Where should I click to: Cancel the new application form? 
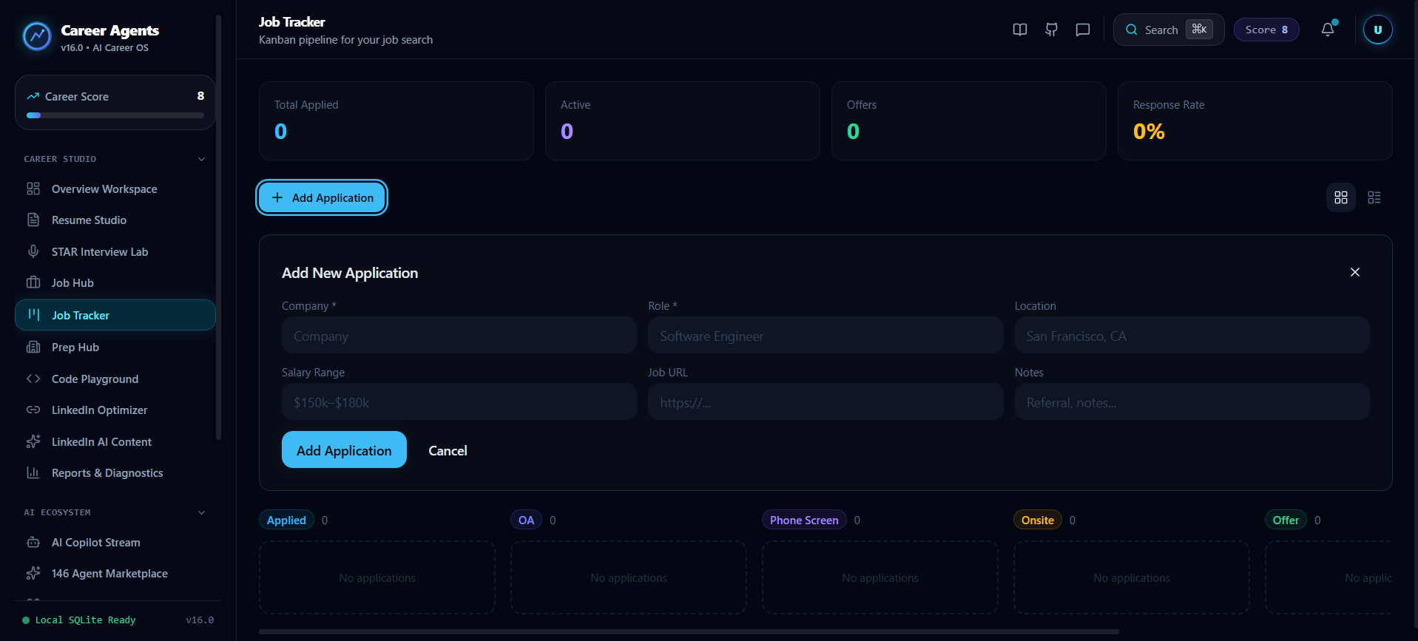pyautogui.click(x=448, y=450)
